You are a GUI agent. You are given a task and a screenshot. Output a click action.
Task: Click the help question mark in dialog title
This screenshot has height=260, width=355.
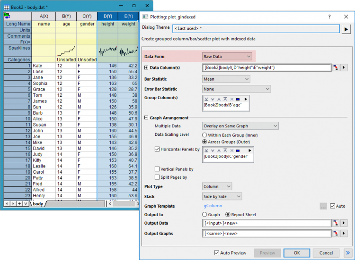point(329,17)
